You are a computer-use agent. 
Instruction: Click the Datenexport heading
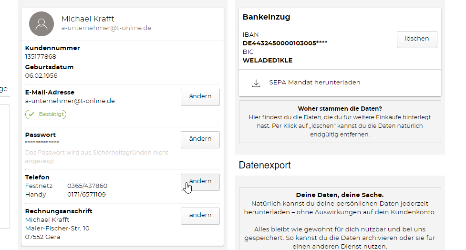(265, 166)
